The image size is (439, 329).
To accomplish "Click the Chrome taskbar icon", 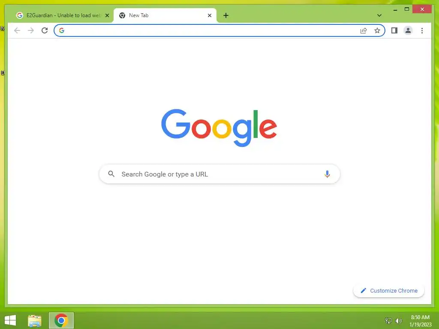I will [61, 320].
